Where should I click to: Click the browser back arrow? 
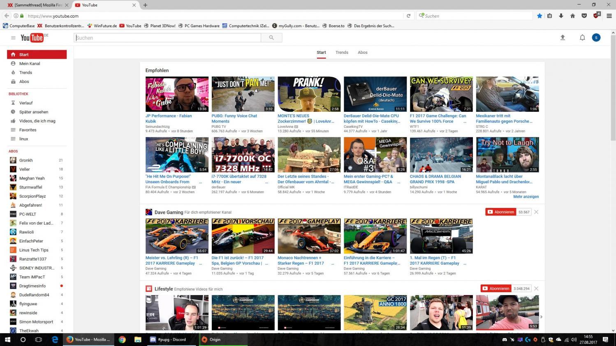[7, 16]
